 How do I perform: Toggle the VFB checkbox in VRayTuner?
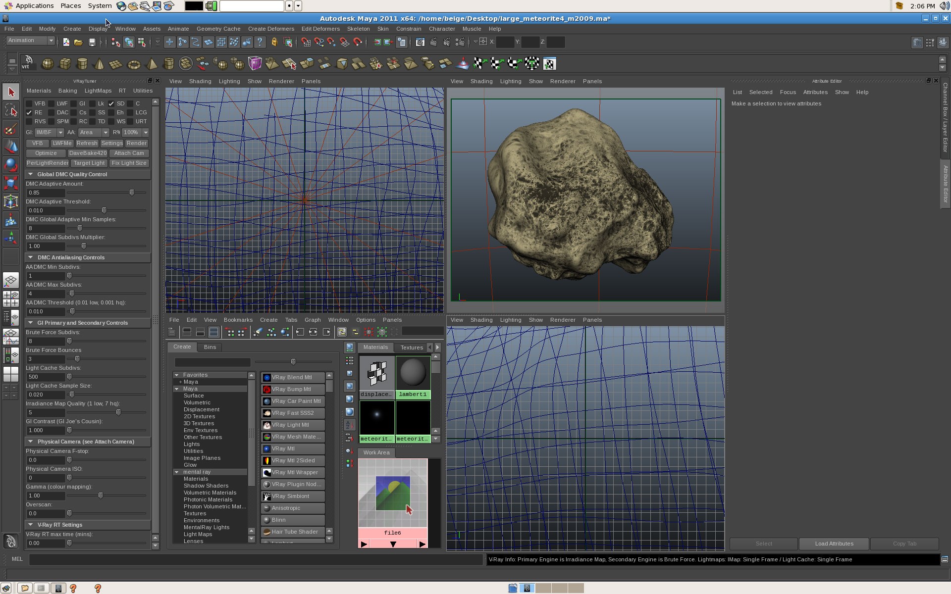tap(29, 102)
